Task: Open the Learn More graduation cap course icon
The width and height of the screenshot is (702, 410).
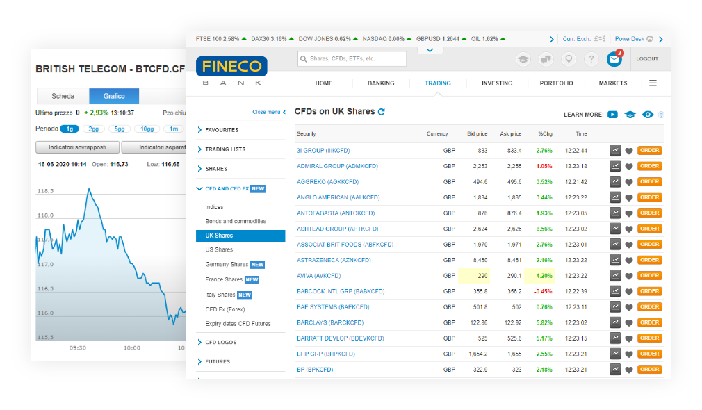Action: coord(630,115)
